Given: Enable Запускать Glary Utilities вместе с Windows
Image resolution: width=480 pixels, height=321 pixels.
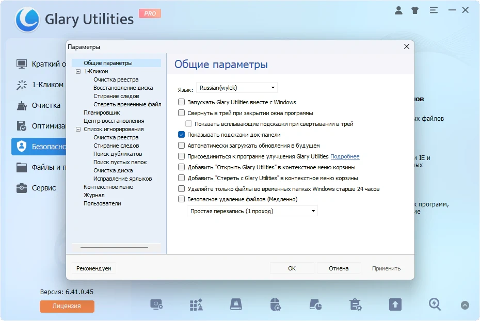Looking at the screenshot, I should pos(182,102).
